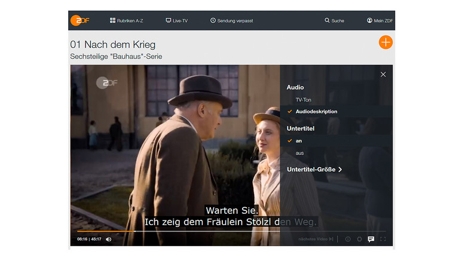Select Audiodeskription audio option

316,112
